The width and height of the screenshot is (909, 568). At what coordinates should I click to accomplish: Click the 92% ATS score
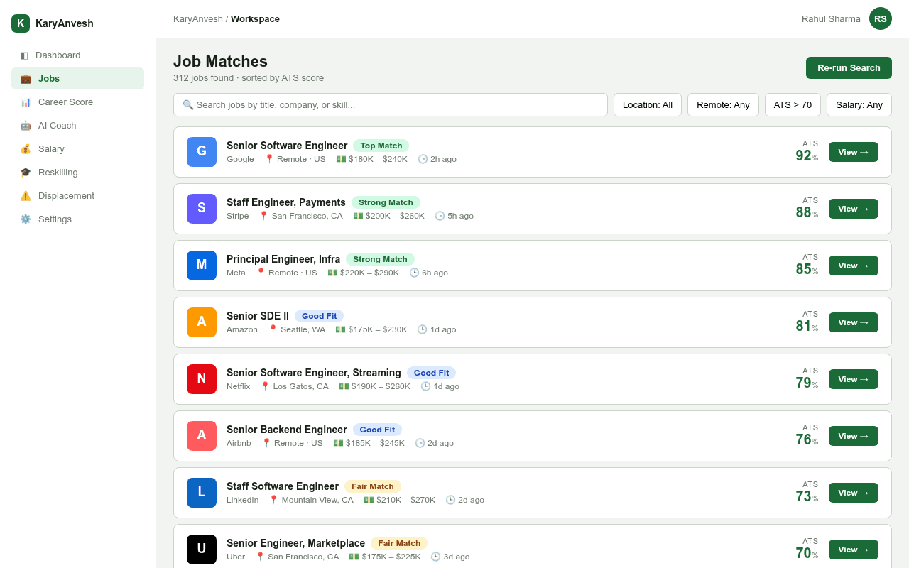pos(807,155)
